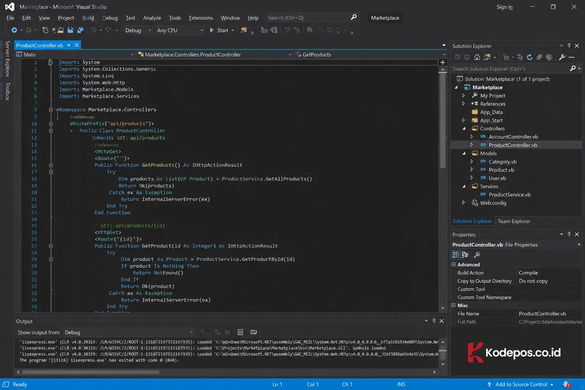
Task: Click the Collapse All icon in Solution Explorer
Action: click(x=539, y=57)
